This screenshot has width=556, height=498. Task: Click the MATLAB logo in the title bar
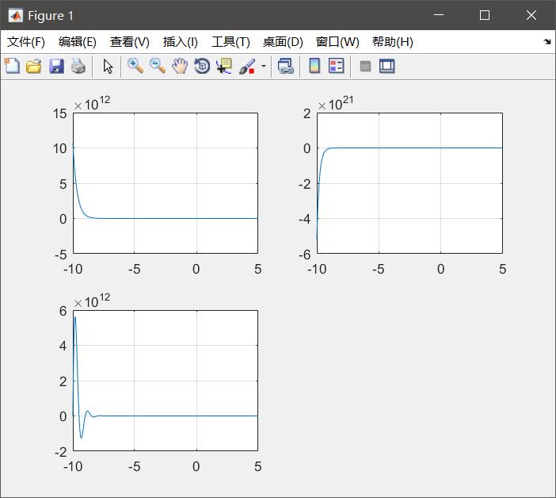click(15, 15)
